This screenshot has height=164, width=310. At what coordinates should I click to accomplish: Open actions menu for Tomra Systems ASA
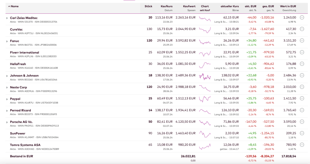point(302,145)
